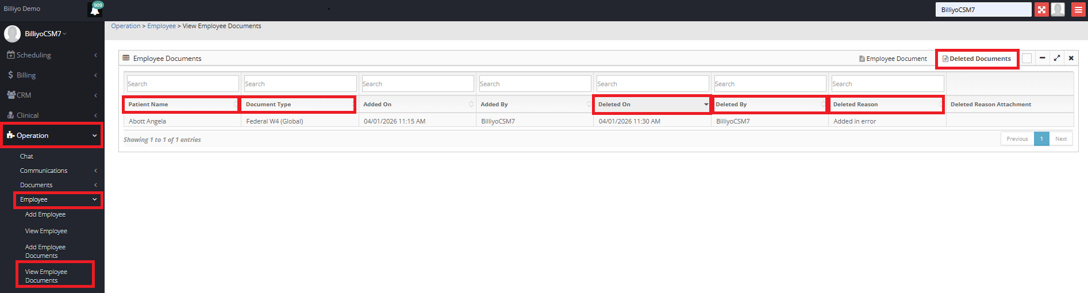Open View Employee in sidebar
This screenshot has height=293, width=1088.
click(x=46, y=231)
